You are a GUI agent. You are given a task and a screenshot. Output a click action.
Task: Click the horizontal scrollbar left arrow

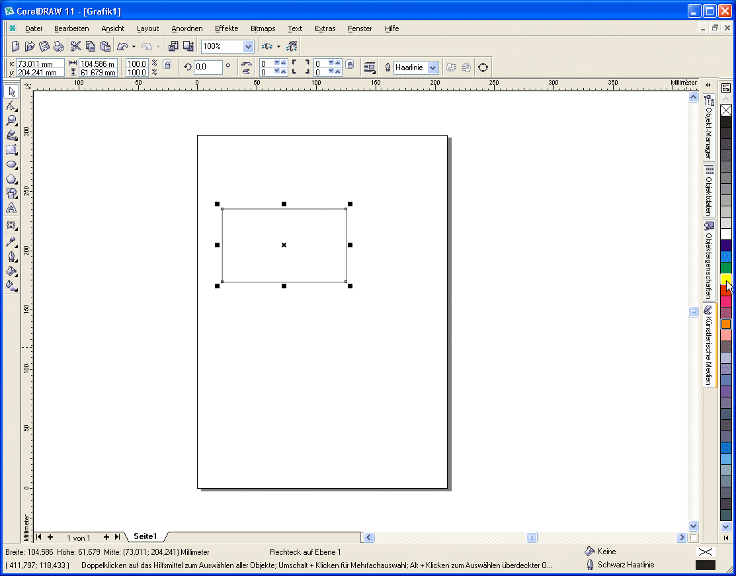point(370,538)
